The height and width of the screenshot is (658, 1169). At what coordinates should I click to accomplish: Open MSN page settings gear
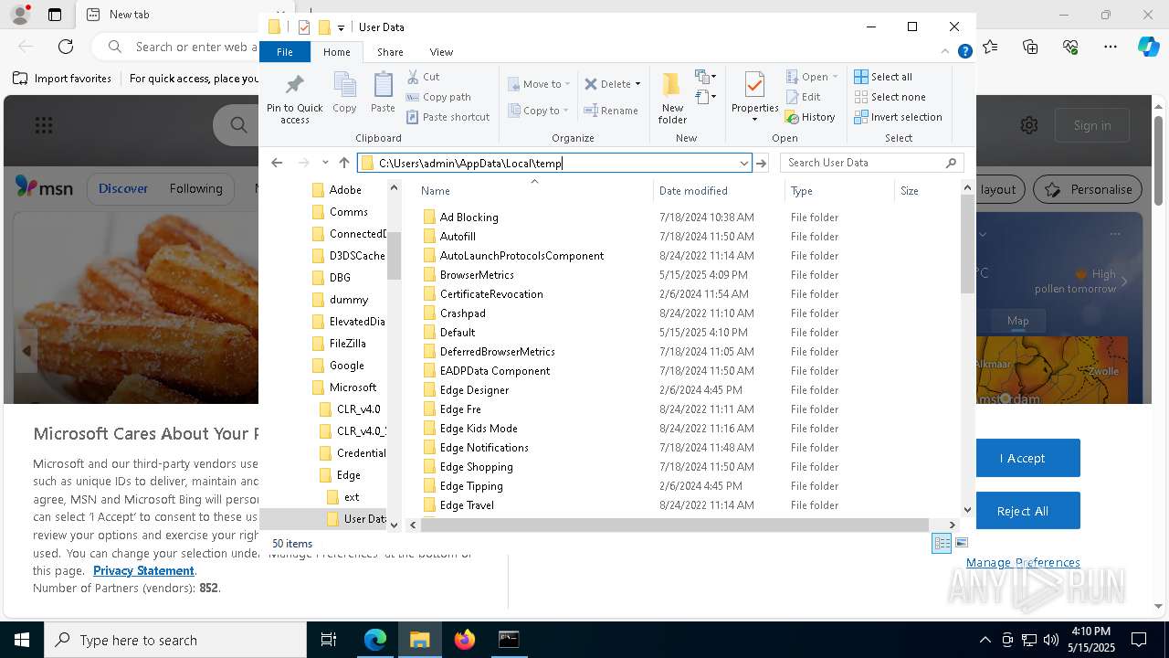click(1029, 125)
